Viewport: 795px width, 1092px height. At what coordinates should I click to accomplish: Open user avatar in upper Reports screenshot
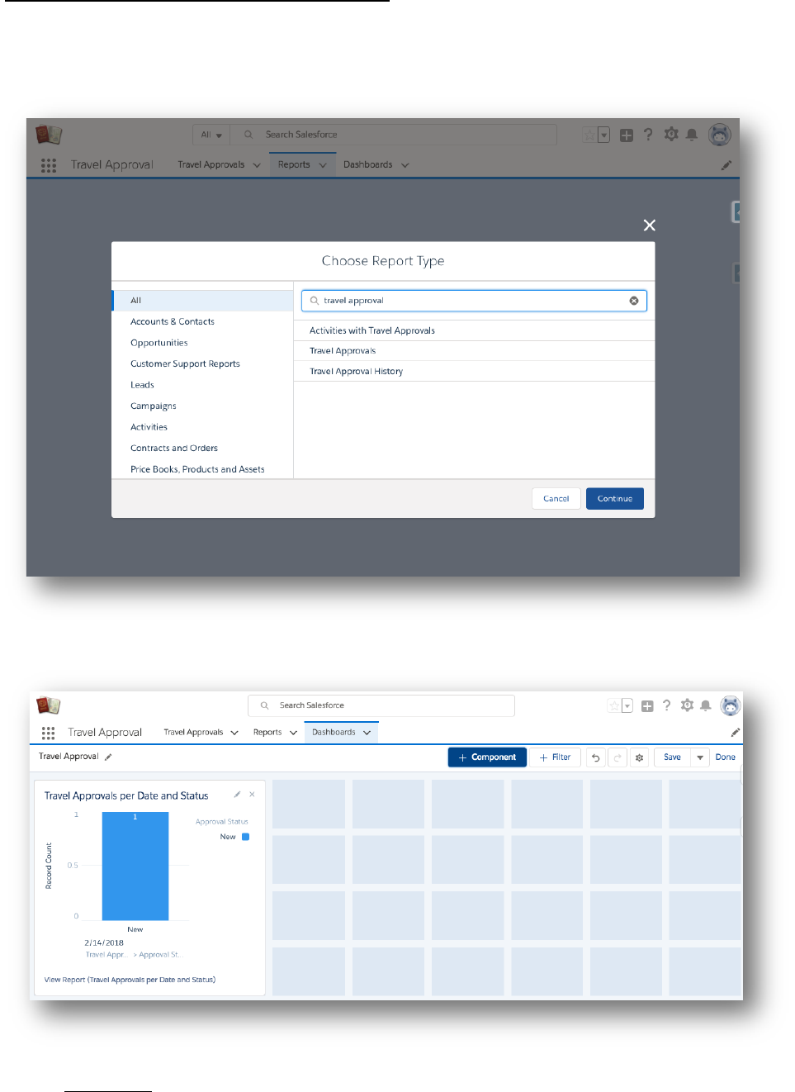(720, 134)
